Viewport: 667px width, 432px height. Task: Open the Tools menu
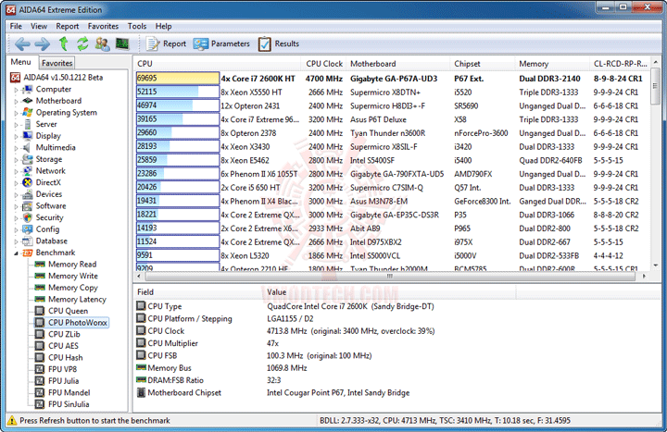point(137,26)
